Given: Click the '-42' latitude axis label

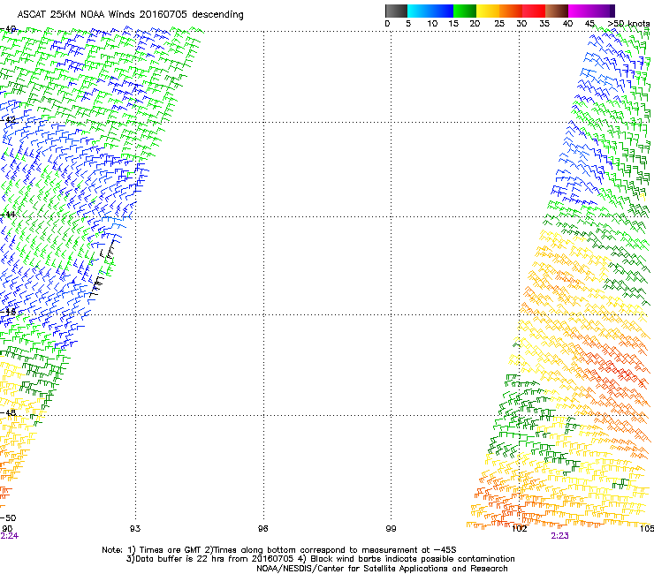Looking at the screenshot, I should pyautogui.click(x=8, y=119).
